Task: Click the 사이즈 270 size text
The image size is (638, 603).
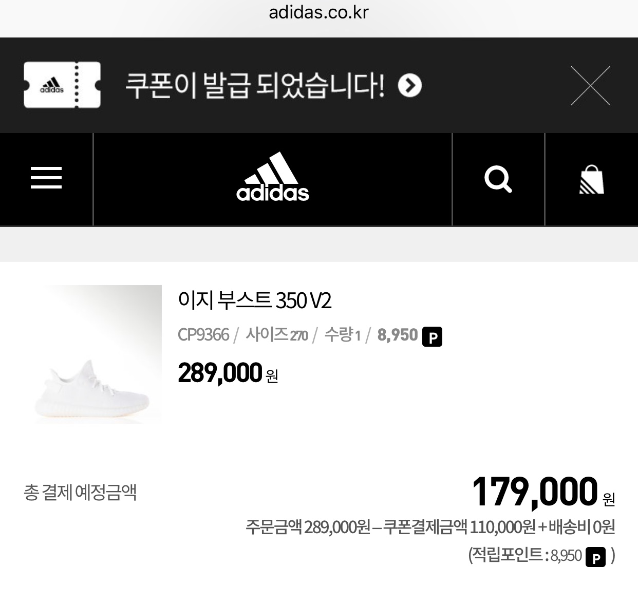Action: [276, 335]
